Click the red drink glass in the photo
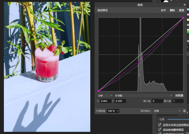Image resolution: width=189 pixels, height=134 pixels. 47,65
